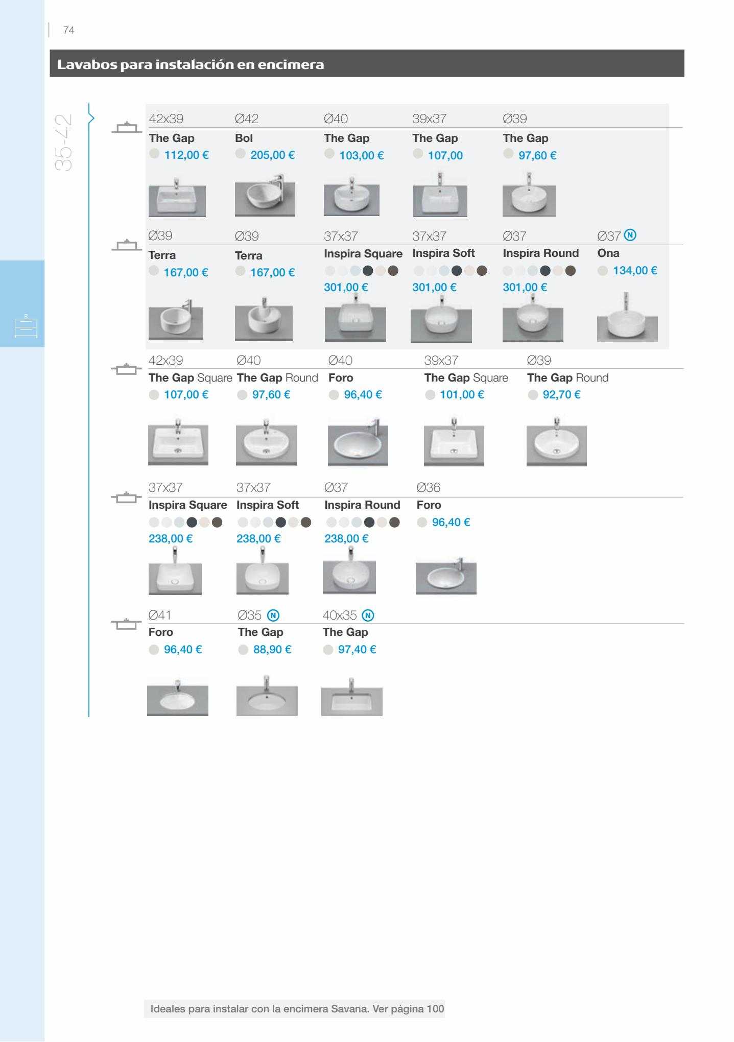The image size is (734, 1042).
Task: Select the dark swatch under Inspira Round 238,00 €
Action: point(369,523)
